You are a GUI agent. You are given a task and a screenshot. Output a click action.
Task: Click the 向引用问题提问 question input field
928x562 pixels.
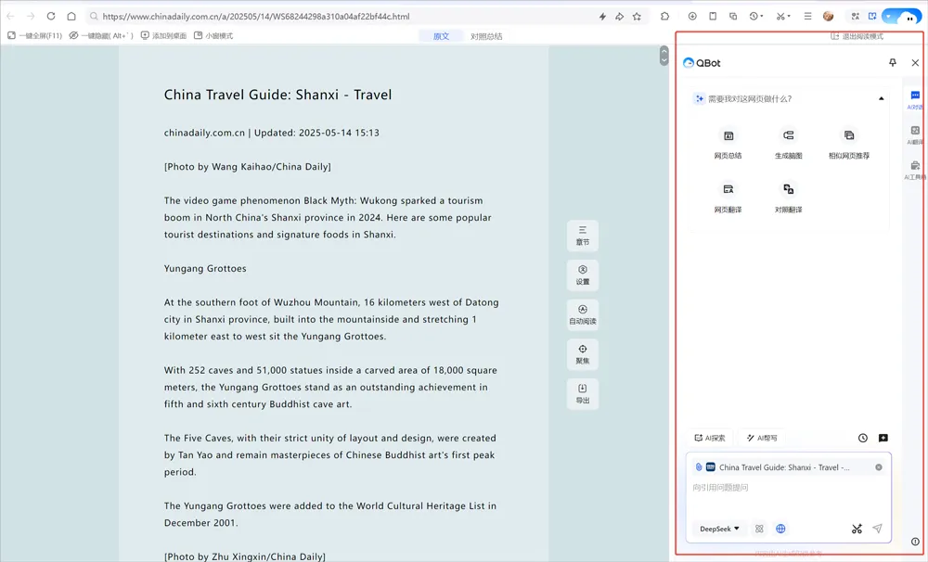coord(788,496)
